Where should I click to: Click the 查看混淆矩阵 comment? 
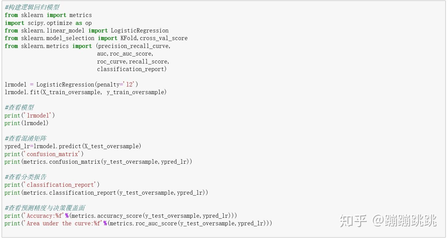click(26, 138)
